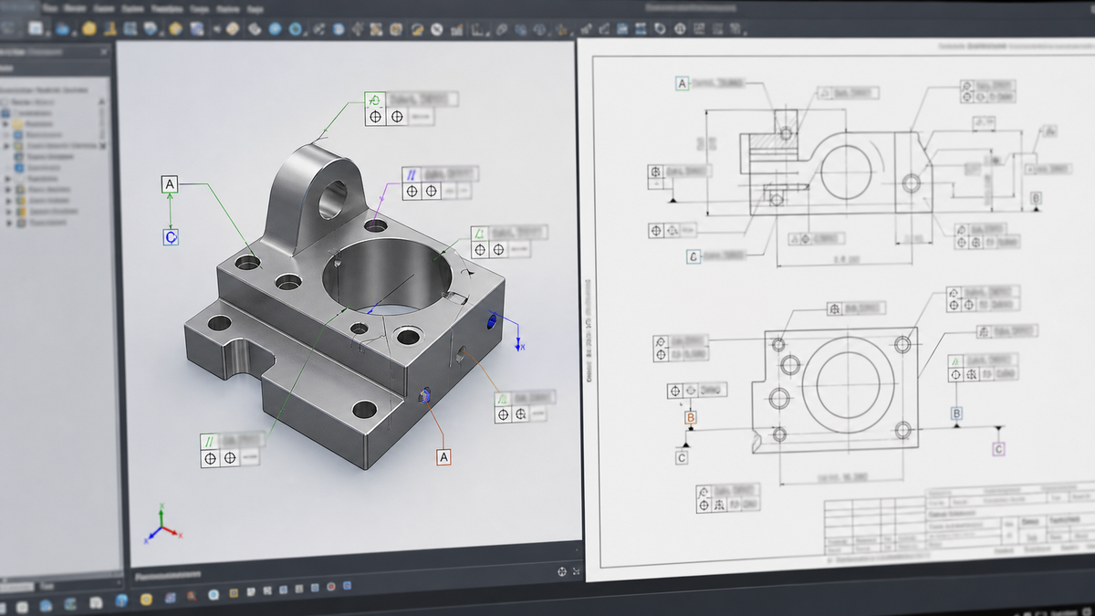
Task: Click the purple parallelism tolerance frame in 3D view
Action: pos(440,183)
